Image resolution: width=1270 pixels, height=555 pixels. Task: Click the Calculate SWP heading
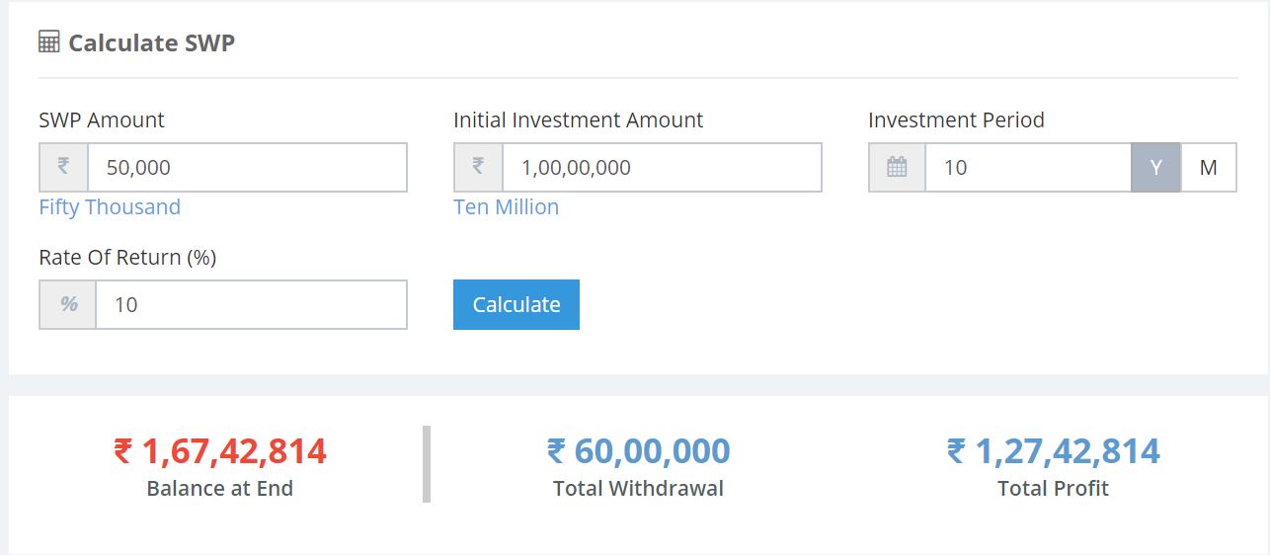pyautogui.click(x=151, y=42)
